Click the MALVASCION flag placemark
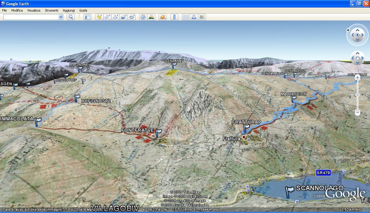 [x=293, y=99]
